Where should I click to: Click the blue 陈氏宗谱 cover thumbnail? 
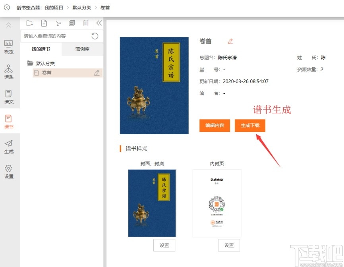coord(154,85)
